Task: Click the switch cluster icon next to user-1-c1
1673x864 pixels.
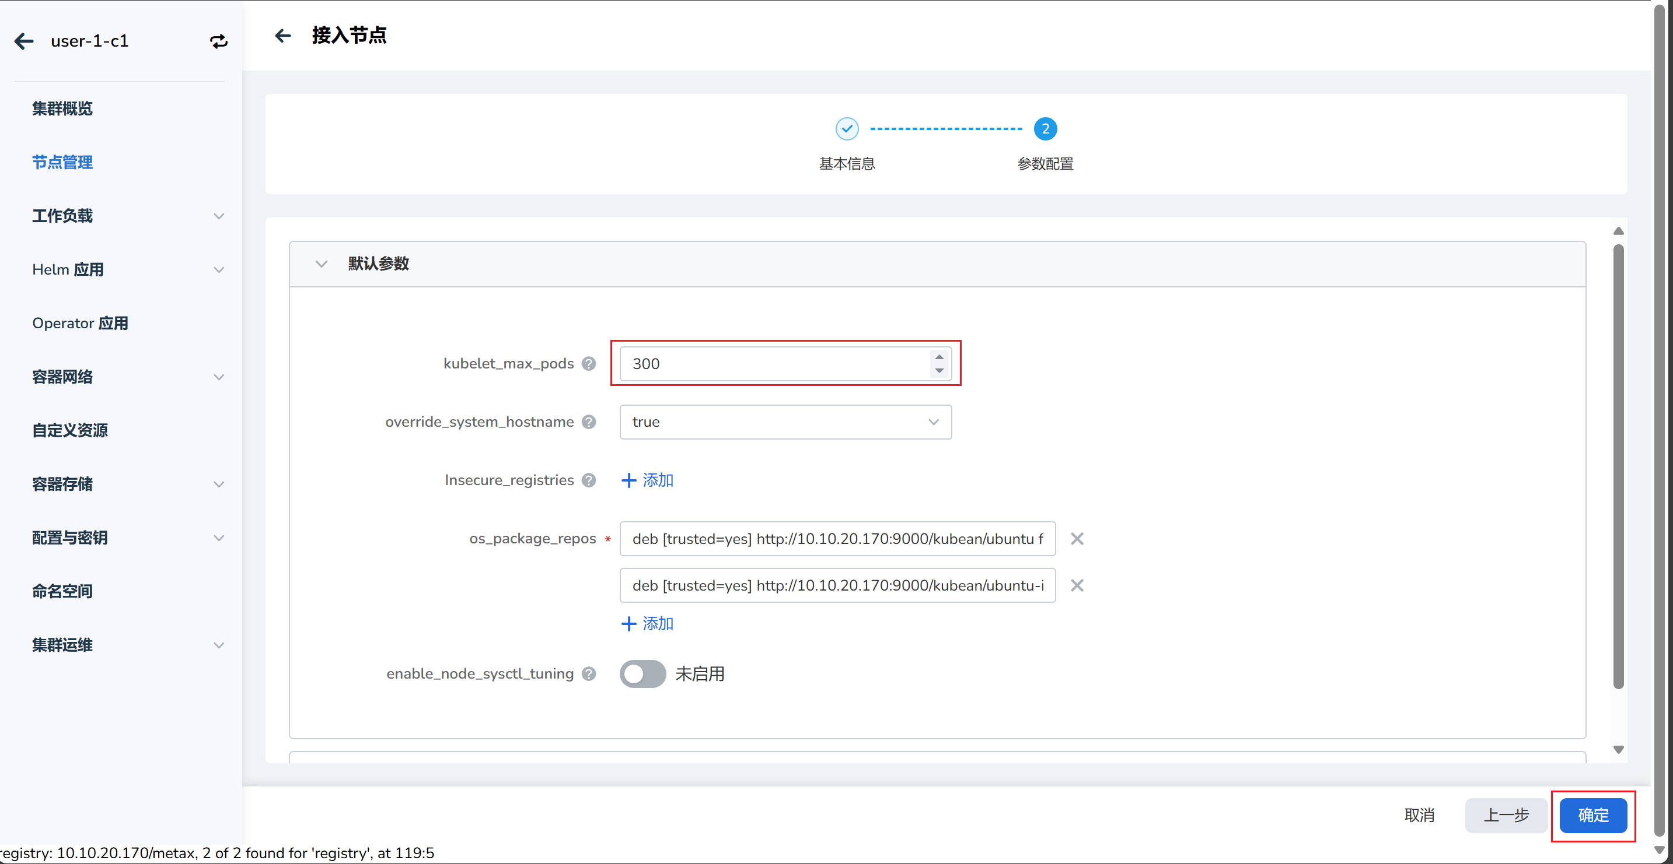Action: pos(219,41)
